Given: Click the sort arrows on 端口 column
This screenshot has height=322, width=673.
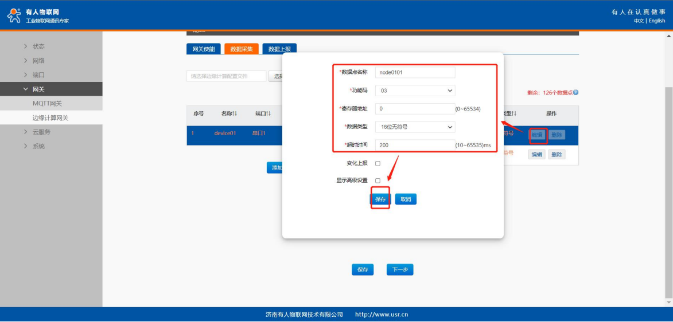Looking at the screenshot, I should (269, 113).
